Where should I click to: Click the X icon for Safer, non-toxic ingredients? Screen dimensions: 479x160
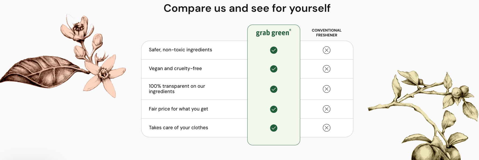pos(326,50)
